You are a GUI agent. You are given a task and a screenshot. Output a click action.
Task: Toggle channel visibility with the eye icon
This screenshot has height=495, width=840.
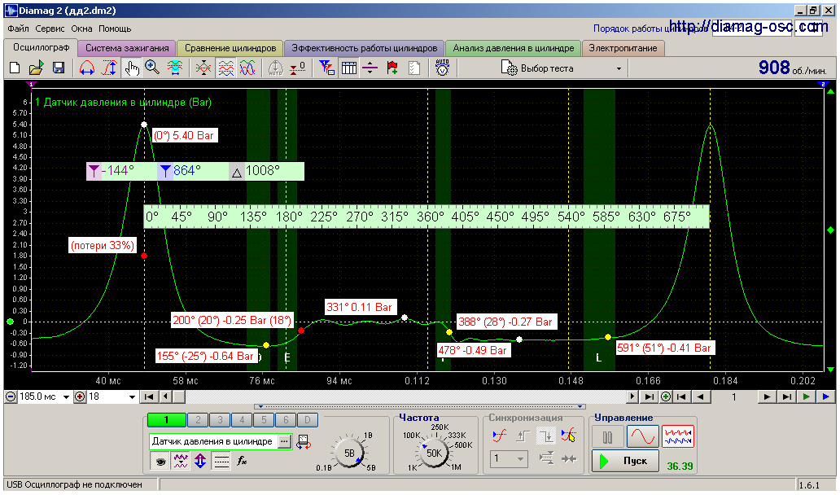click(160, 461)
